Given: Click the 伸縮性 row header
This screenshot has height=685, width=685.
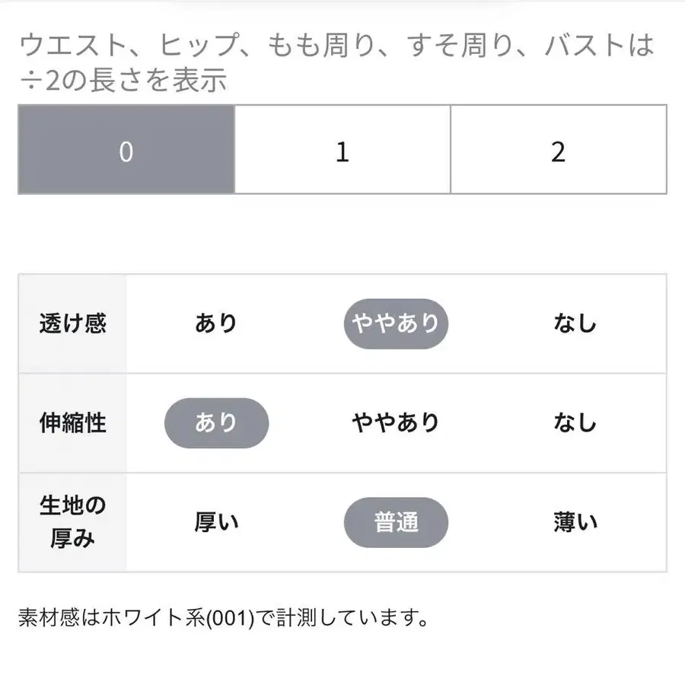Looking at the screenshot, I should pyautogui.click(x=72, y=422).
